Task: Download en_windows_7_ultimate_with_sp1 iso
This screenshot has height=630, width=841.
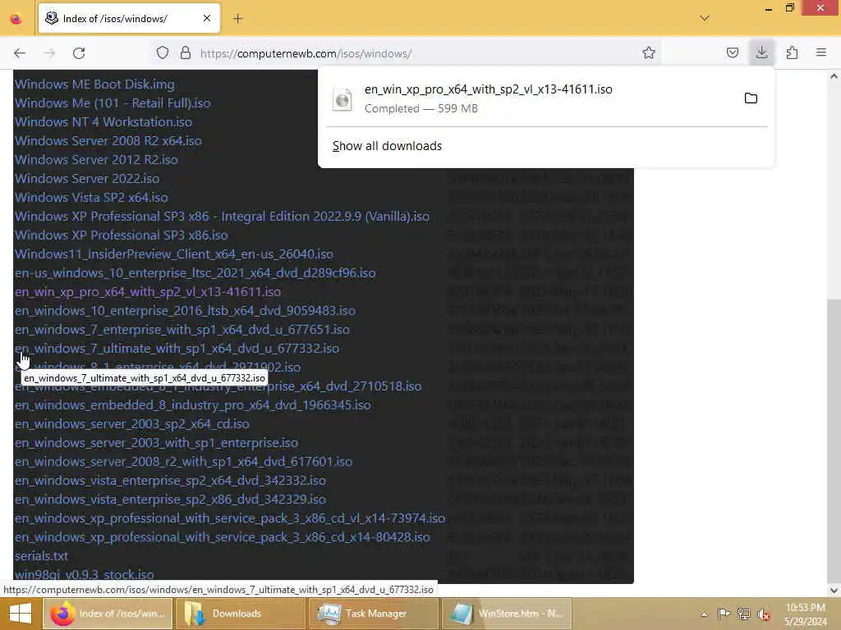Action: tap(177, 348)
